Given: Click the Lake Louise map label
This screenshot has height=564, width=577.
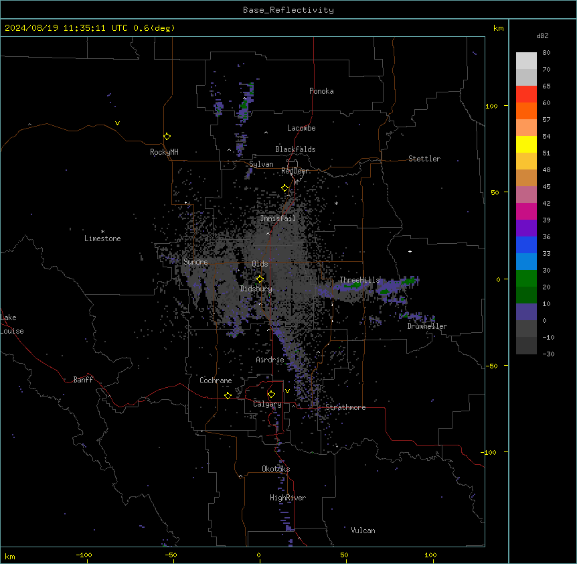Looking at the screenshot, I should [12, 324].
